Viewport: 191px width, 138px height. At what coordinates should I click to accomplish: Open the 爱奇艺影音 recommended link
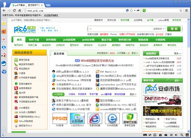tap(24, 60)
